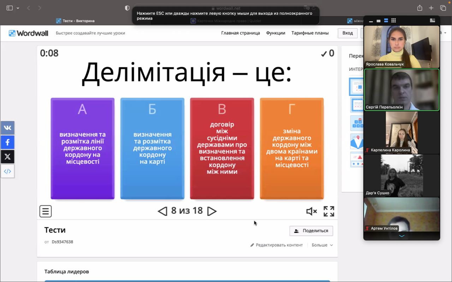Select Сергій Перепьолкін video tile
Image resolution: width=452 pixels, height=282 pixels.
click(x=402, y=90)
